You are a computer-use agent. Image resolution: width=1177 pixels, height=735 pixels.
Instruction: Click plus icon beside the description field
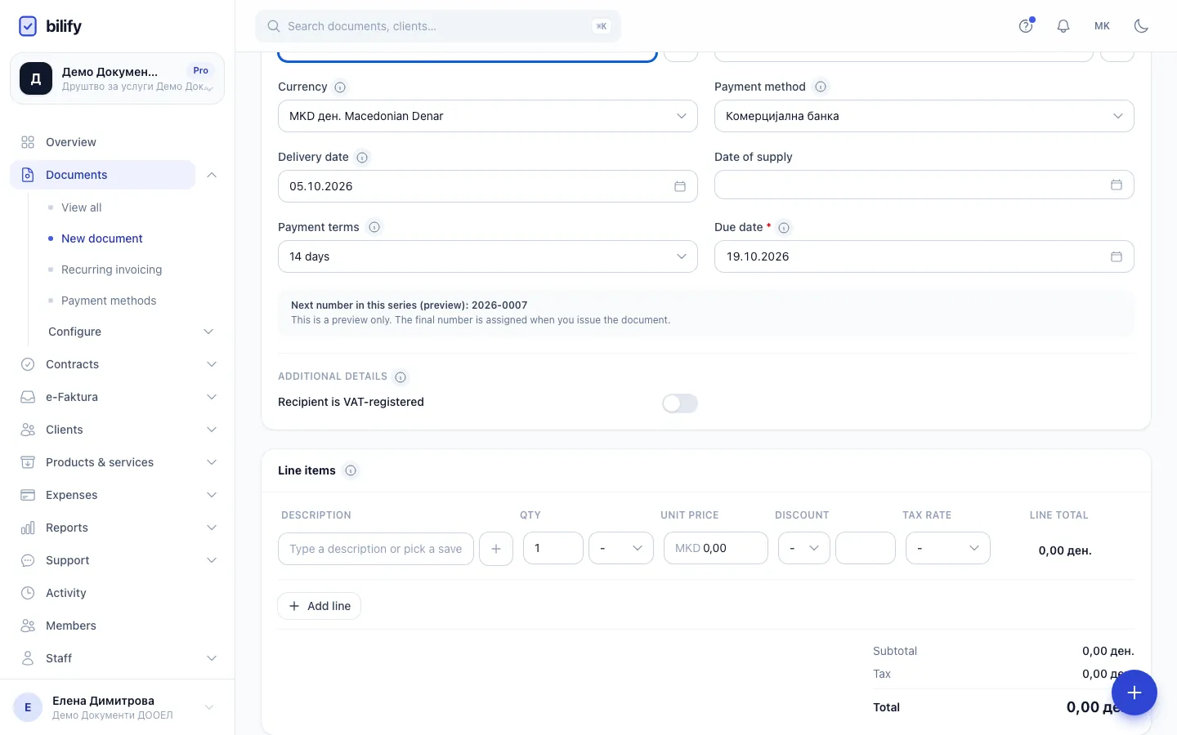point(496,549)
